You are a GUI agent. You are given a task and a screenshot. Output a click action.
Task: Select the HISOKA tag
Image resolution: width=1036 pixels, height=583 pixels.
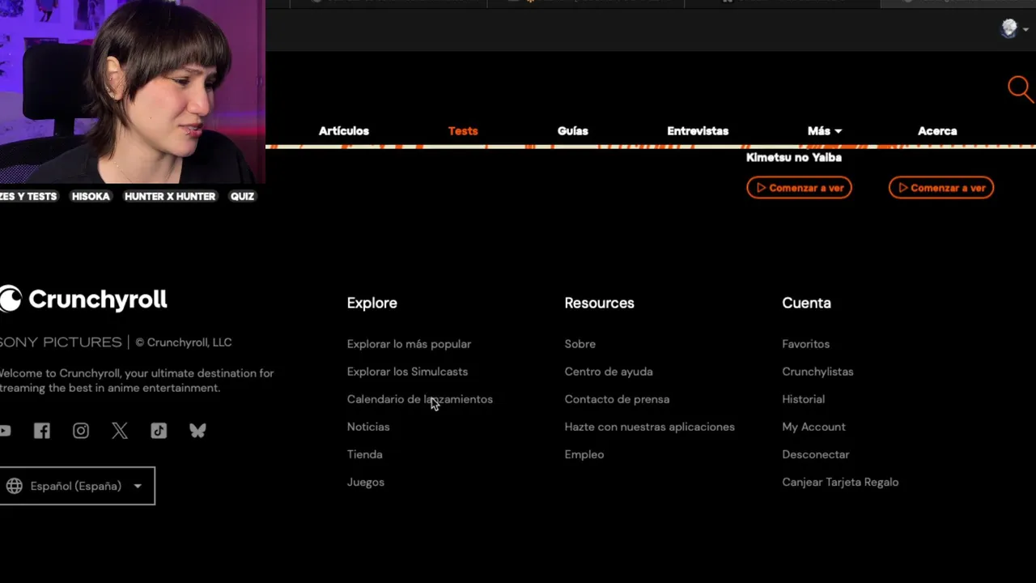(91, 196)
